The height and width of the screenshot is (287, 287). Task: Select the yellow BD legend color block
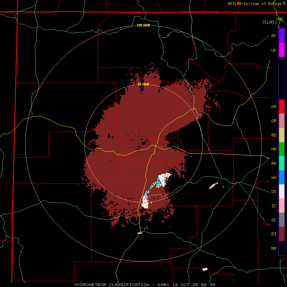282,135
